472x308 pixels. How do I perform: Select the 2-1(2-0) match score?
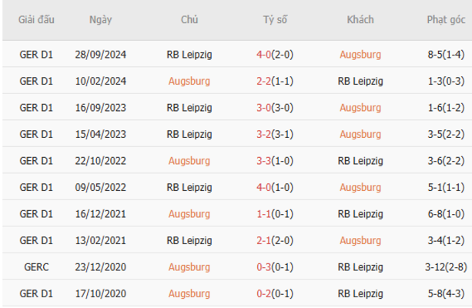(274, 240)
